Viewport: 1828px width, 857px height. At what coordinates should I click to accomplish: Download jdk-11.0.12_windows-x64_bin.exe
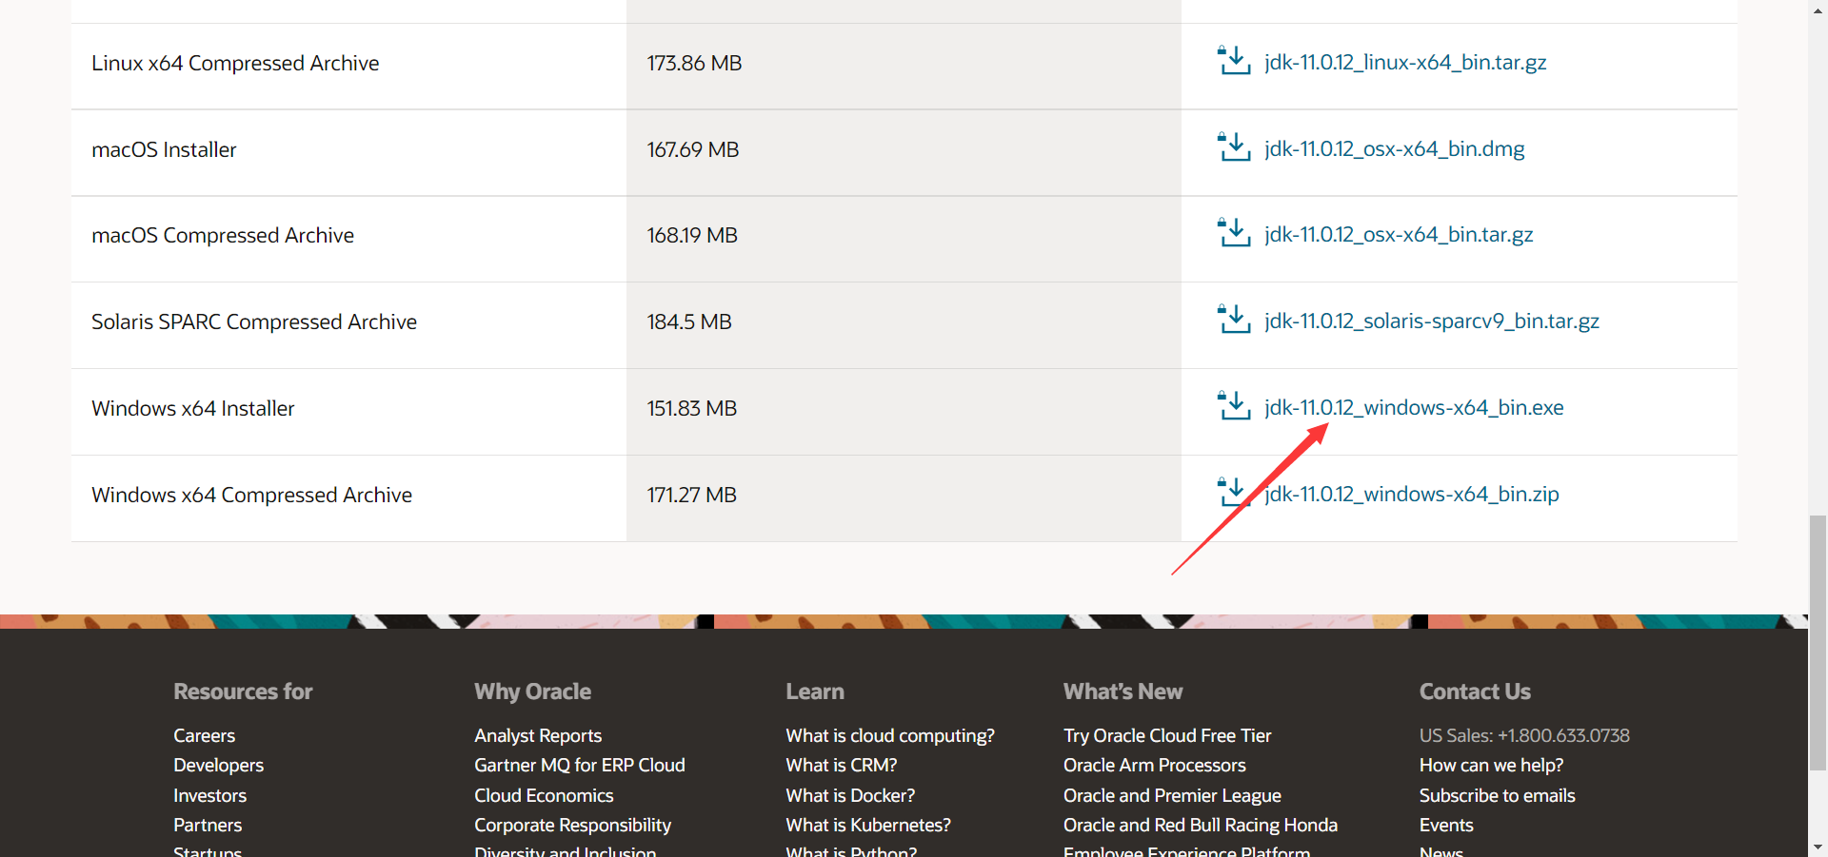(x=1414, y=408)
